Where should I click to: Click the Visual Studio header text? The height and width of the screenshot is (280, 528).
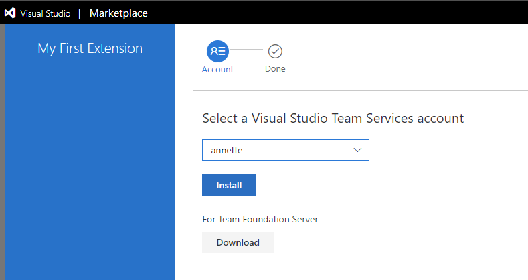[x=45, y=13]
